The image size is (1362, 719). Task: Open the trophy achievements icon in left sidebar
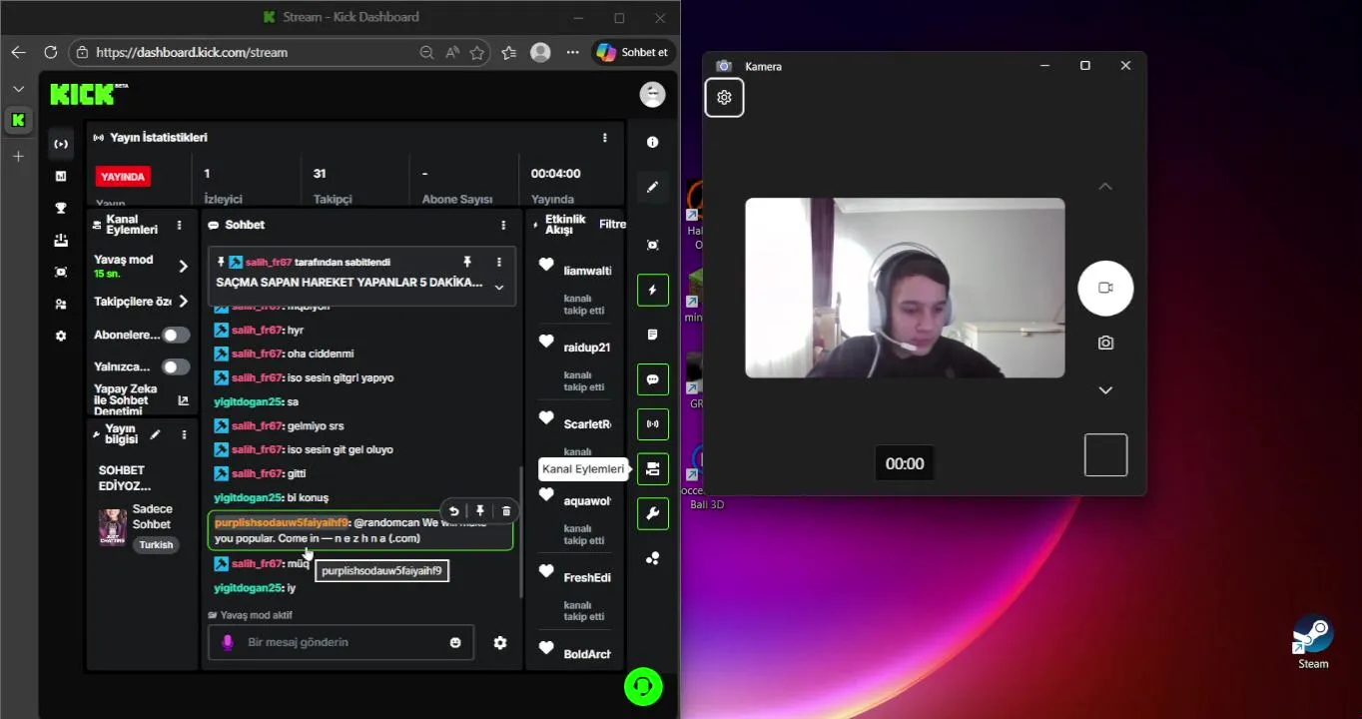[61, 208]
